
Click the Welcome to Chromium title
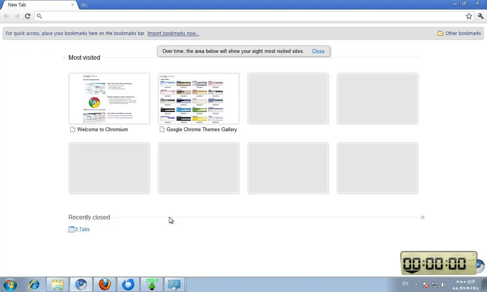click(x=102, y=129)
